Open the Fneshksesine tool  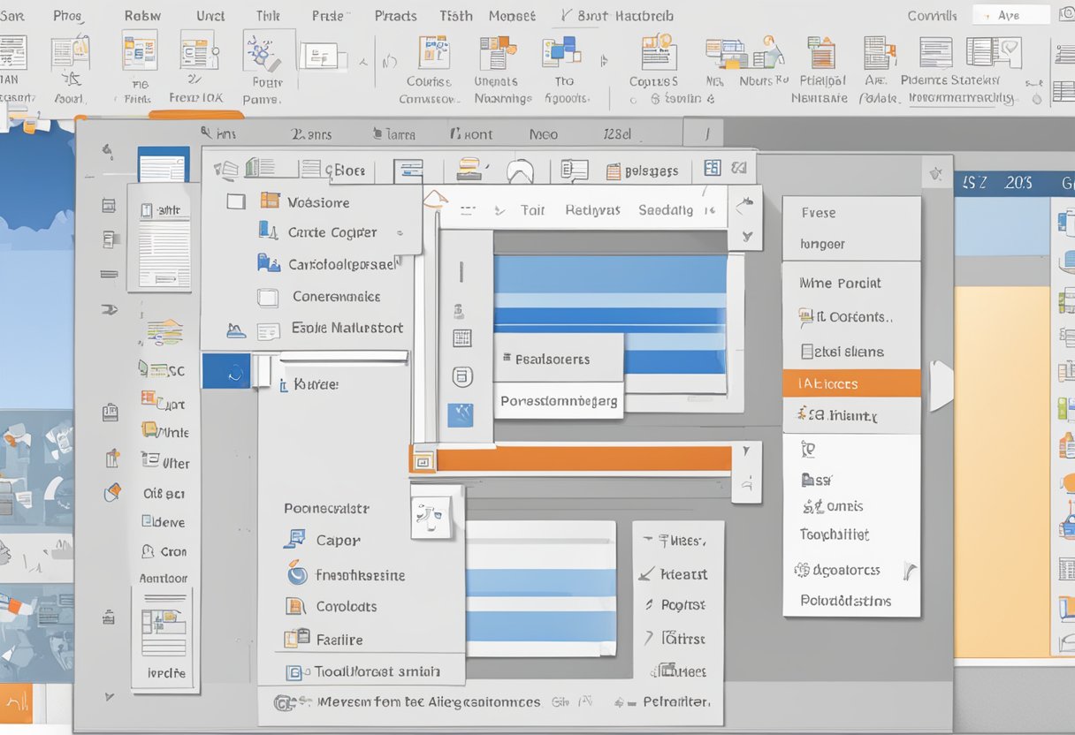click(294, 574)
